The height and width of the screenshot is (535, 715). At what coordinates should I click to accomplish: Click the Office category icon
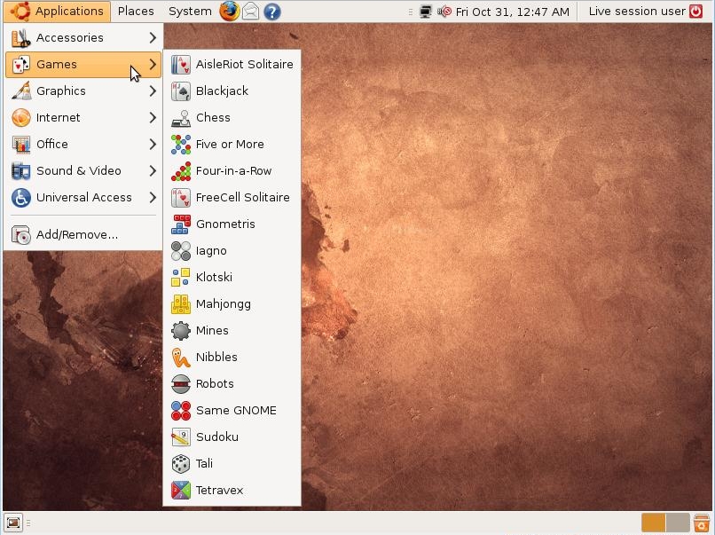(x=21, y=144)
